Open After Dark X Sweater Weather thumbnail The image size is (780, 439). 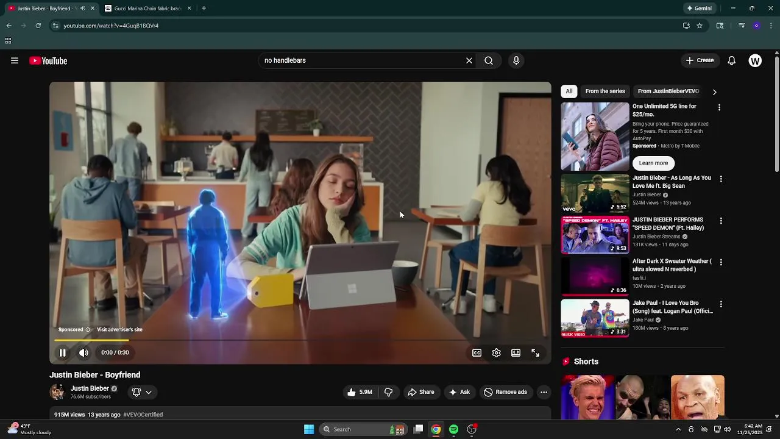tap(595, 276)
